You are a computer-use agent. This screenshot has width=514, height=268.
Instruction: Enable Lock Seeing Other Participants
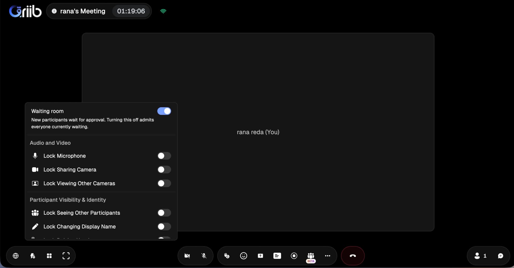click(x=164, y=213)
